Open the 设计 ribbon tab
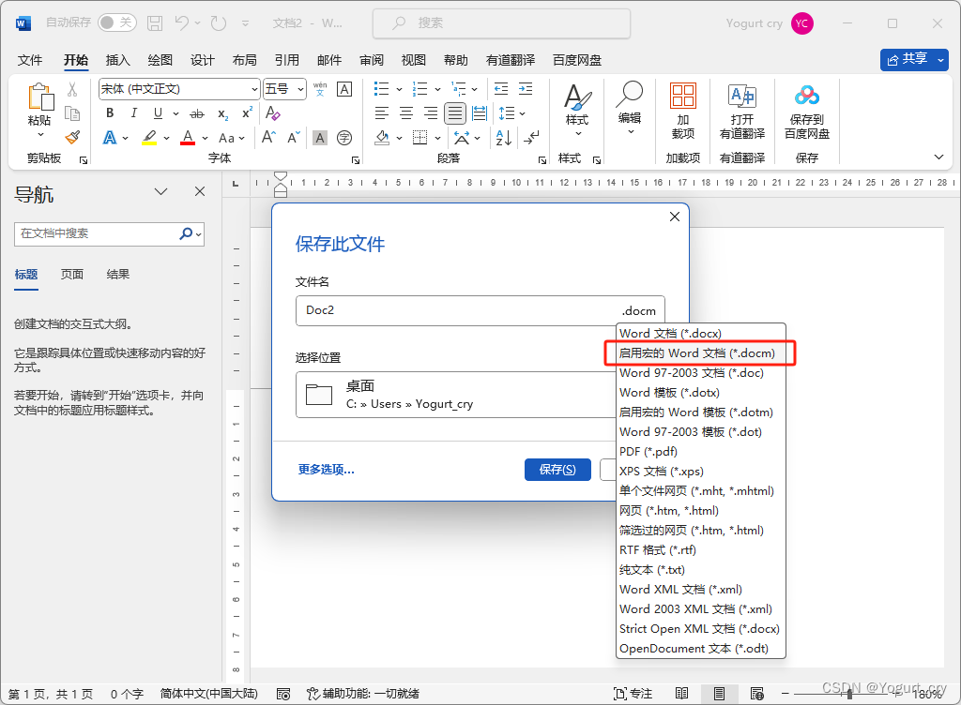The height and width of the screenshot is (705, 961). pyautogui.click(x=203, y=60)
